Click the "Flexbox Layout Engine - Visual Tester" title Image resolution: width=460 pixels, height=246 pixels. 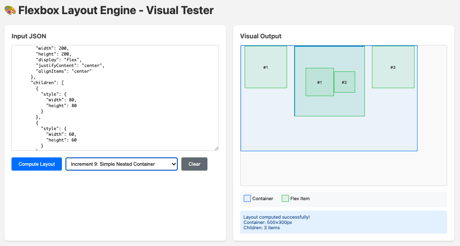click(x=116, y=10)
